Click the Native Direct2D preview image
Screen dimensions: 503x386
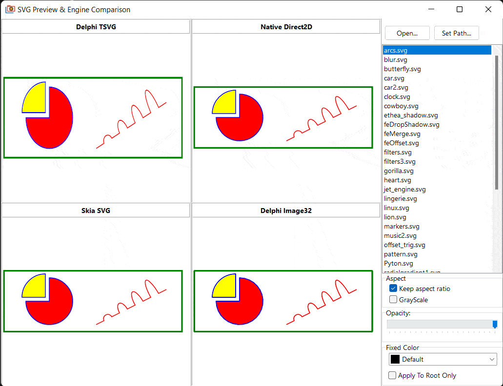pyautogui.click(x=283, y=117)
